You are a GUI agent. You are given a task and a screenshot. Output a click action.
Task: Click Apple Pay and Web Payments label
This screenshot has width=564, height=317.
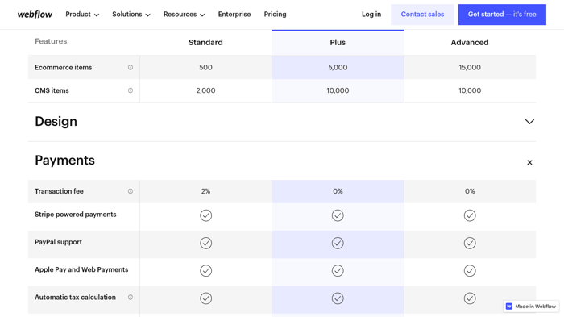pyautogui.click(x=81, y=269)
